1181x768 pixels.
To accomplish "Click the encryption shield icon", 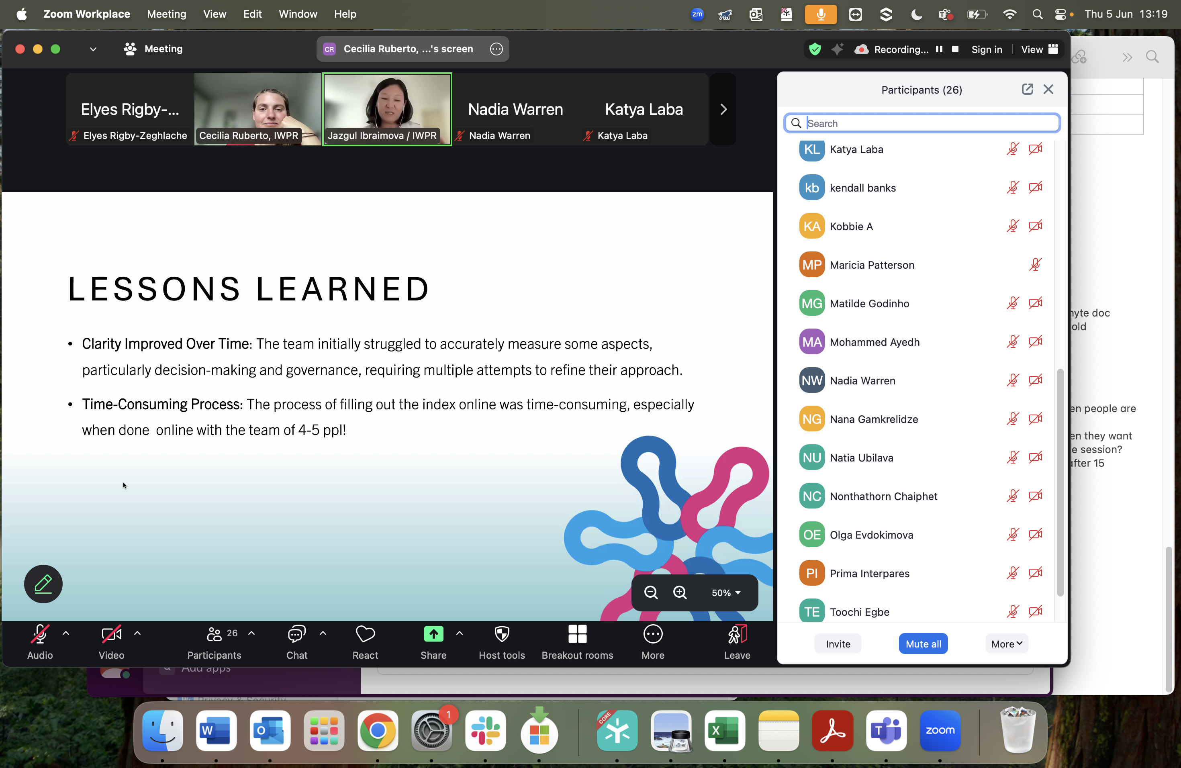I will [815, 49].
